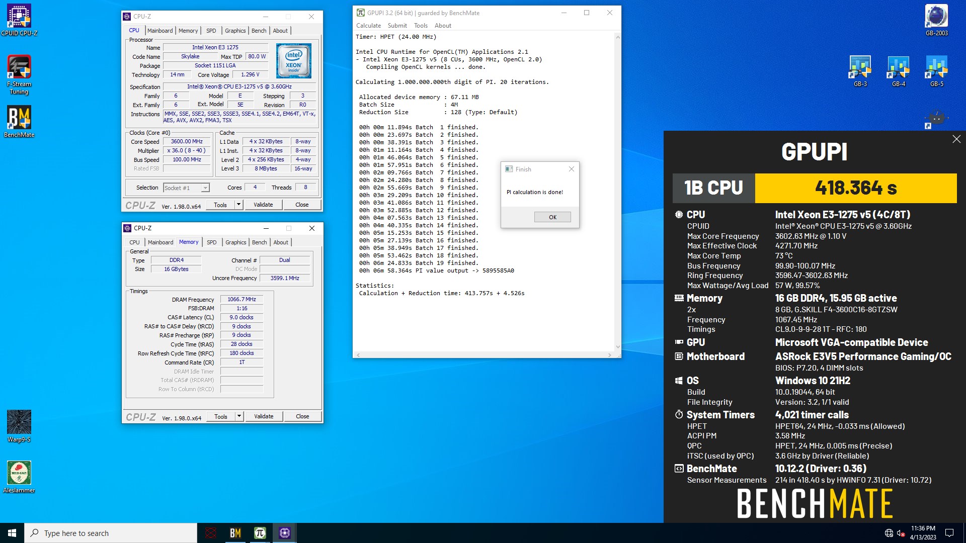Switch to GPUPI taskbar icon
The width and height of the screenshot is (966, 543).
260,533
